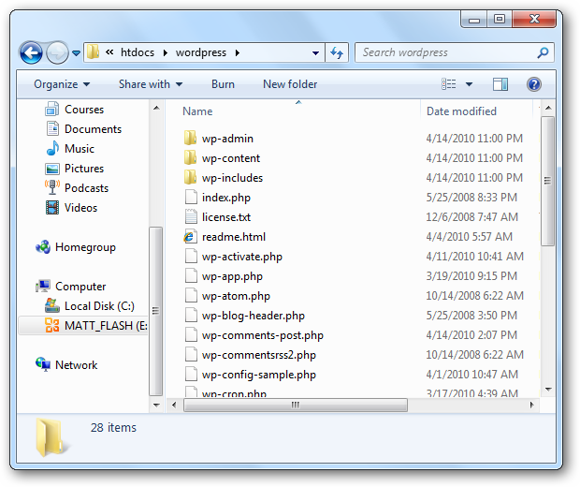Open the Share with menu

[151, 84]
